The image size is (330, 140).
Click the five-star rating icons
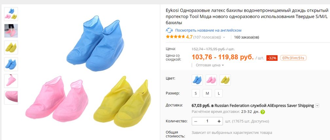[175, 37]
